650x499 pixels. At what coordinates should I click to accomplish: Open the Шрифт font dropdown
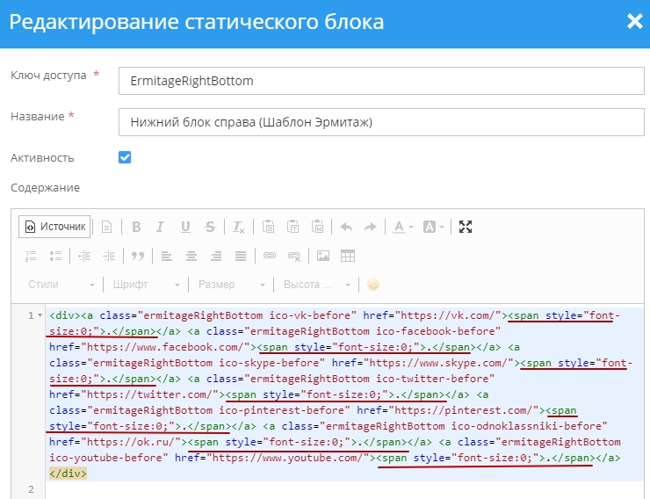pyautogui.click(x=147, y=285)
